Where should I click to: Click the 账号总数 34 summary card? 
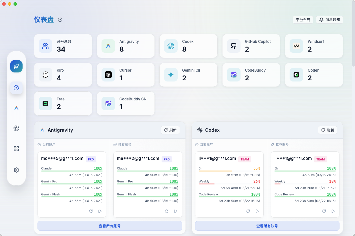coord(63,46)
